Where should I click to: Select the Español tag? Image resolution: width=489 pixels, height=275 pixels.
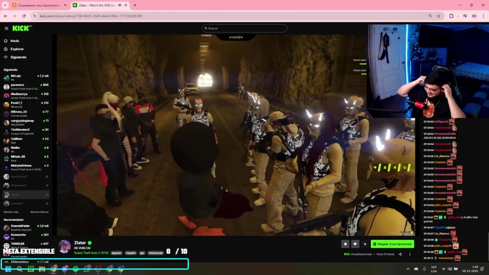(131, 253)
